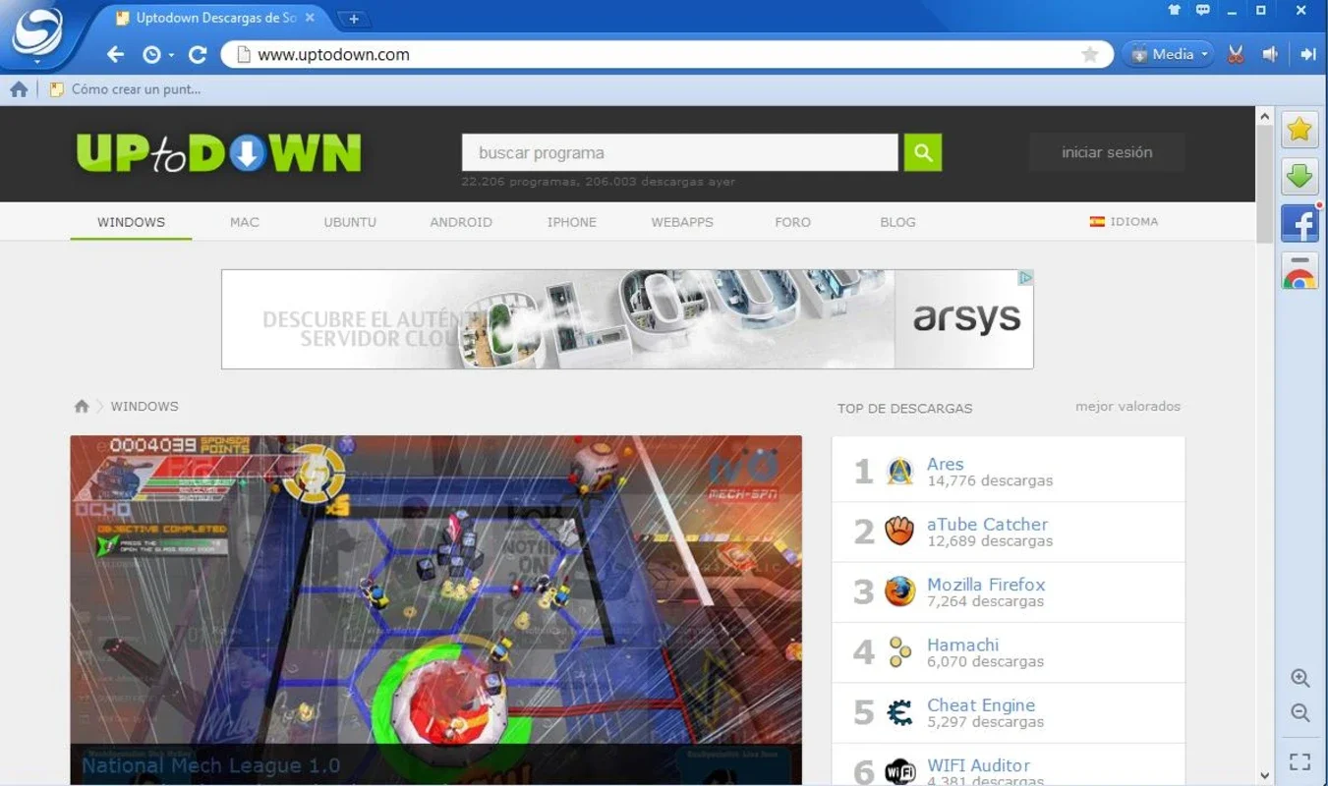Click the Hamachi app icon
The width and height of the screenshot is (1328, 786).
coord(899,652)
